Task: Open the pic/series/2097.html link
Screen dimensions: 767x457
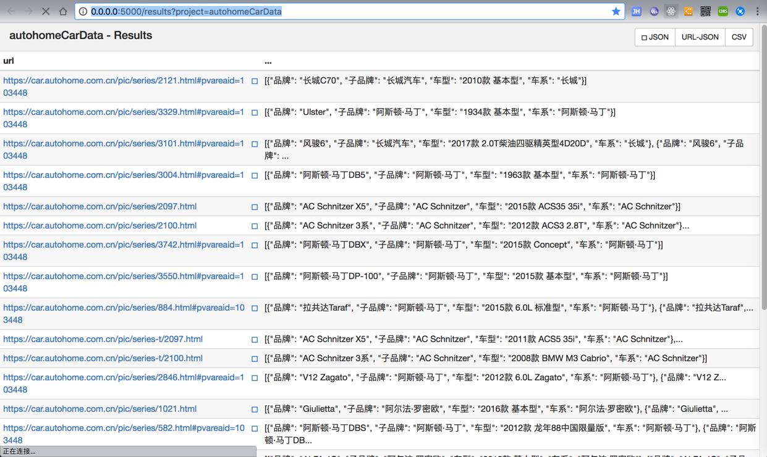Action: coord(100,206)
